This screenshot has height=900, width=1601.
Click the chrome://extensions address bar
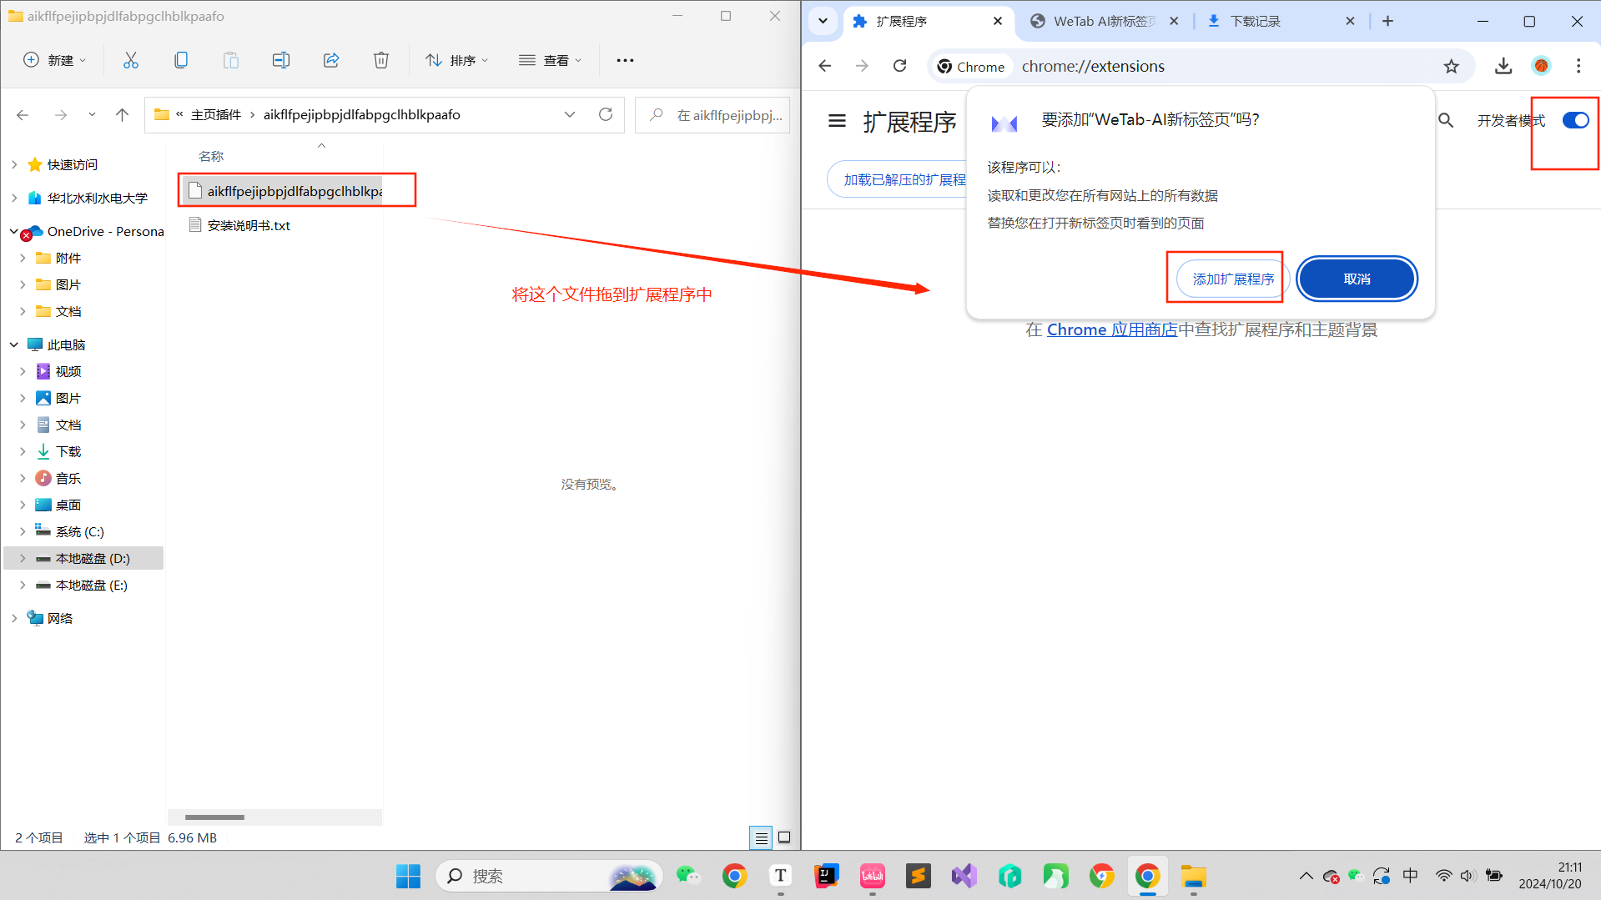(x=1201, y=66)
